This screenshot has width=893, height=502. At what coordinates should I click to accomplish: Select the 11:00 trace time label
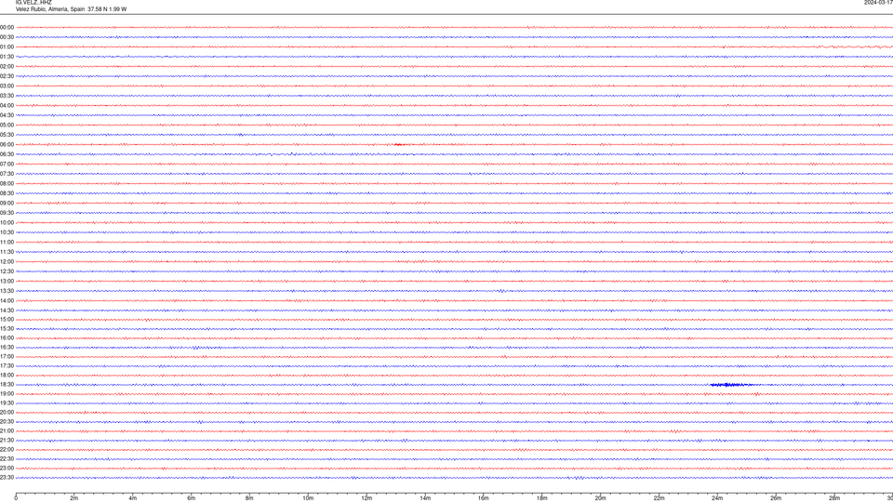7,243
